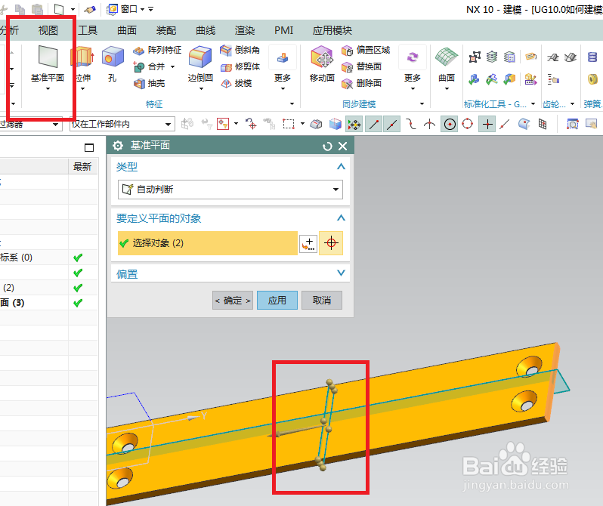Toggle Arc Center snap
Viewport: 603px width, 506px height.
pos(449,124)
